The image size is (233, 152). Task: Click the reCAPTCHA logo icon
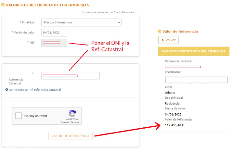coord(72,114)
